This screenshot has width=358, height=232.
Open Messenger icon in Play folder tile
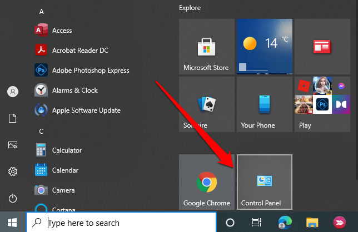(x=341, y=86)
